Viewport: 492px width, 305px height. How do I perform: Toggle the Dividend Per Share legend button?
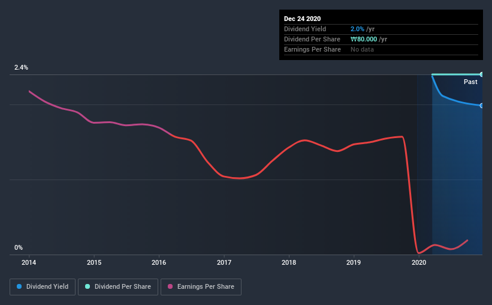[x=118, y=287]
